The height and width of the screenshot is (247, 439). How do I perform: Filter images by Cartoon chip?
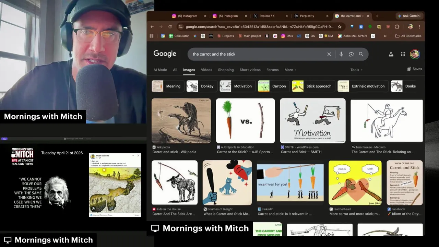(x=273, y=86)
